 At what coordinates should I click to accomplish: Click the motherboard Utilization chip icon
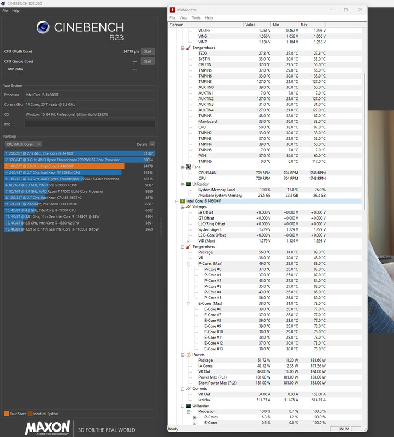tap(188, 184)
